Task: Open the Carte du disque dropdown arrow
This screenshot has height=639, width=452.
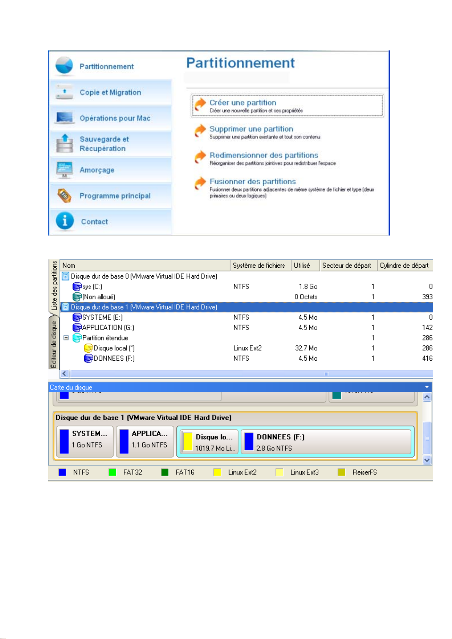Action: point(427,387)
